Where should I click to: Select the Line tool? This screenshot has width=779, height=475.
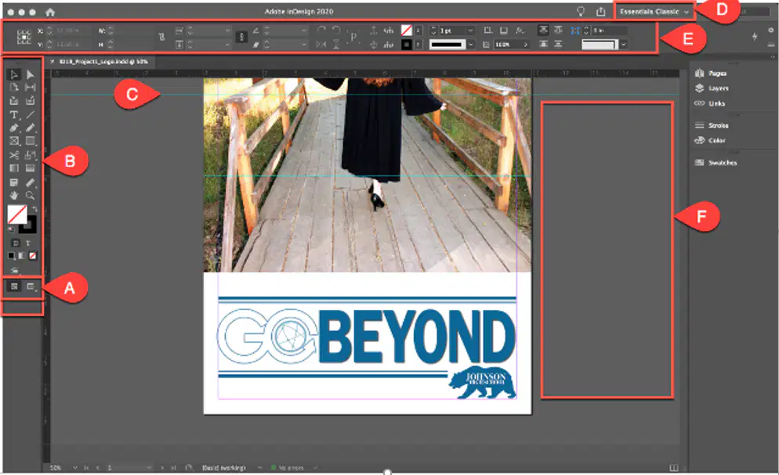(x=31, y=114)
